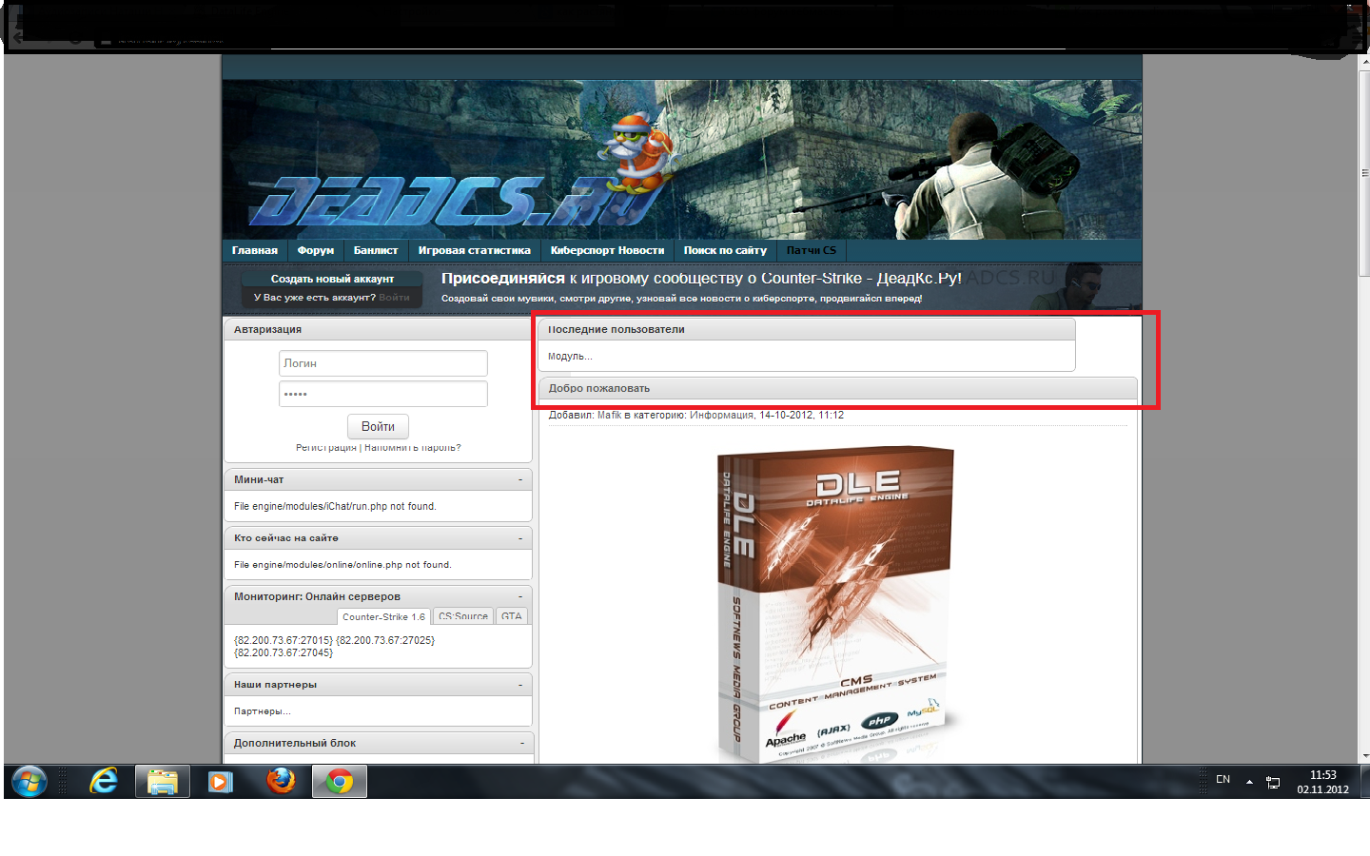Collapse the Мини-чат block

tap(519, 479)
